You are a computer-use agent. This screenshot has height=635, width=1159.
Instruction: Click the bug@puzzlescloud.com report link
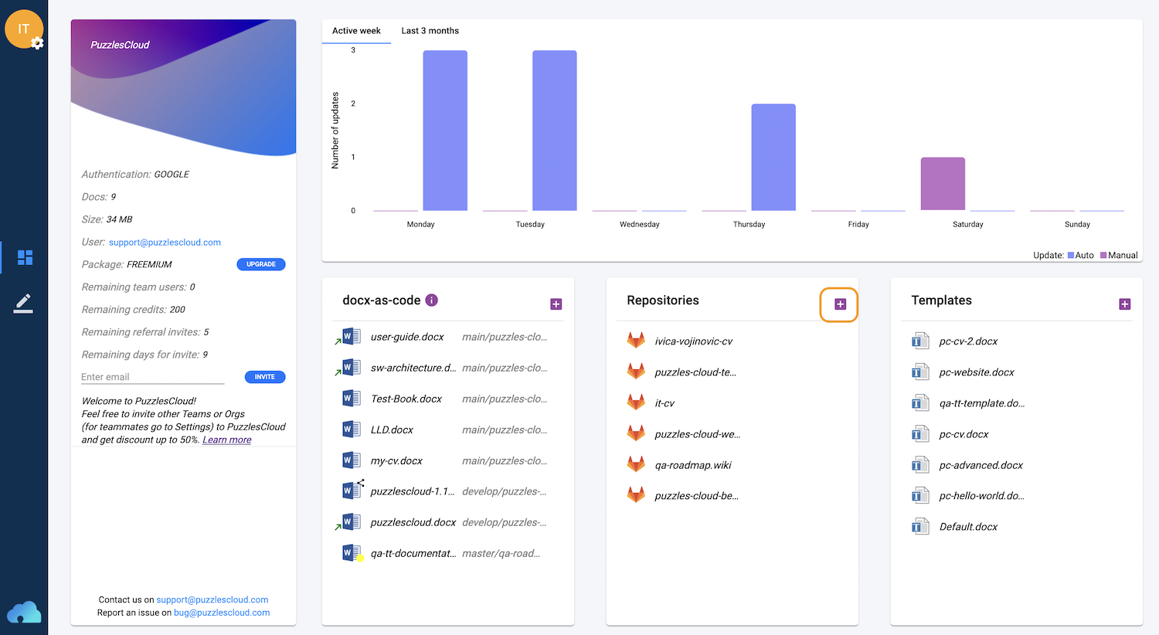click(222, 613)
